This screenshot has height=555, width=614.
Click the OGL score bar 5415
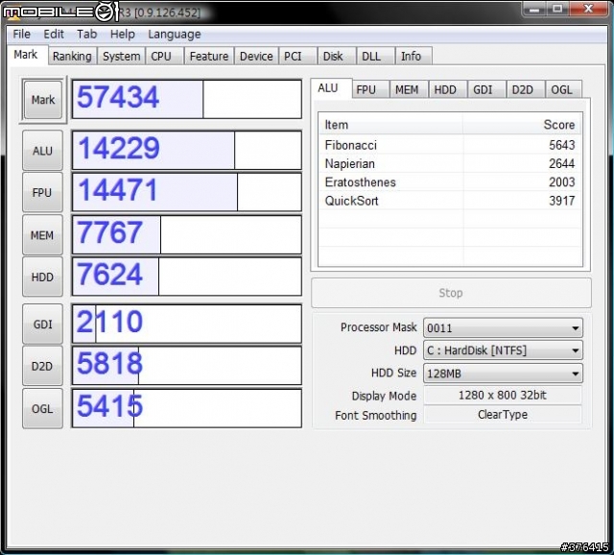(187, 409)
